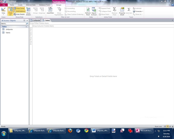Switch to the External Data tab
The width and height of the screenshot is (174, 139).
point(31,5)
